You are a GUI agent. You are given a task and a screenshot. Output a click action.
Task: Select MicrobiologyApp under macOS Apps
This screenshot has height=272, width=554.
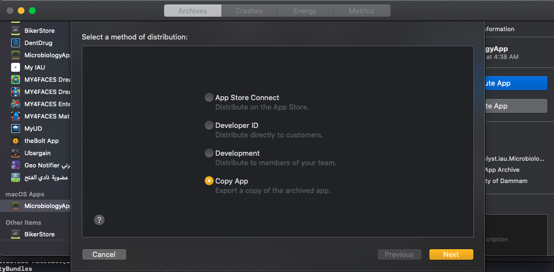point(47,206)
